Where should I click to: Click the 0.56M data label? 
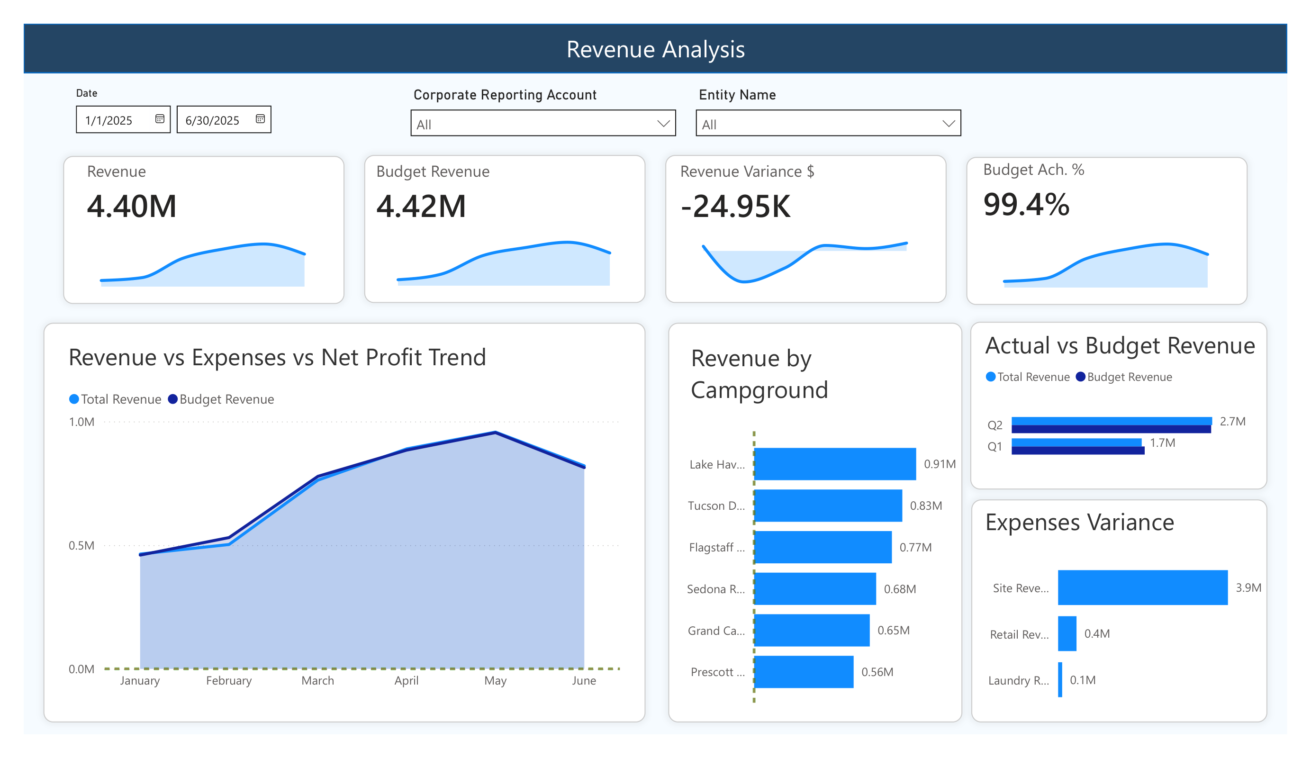(x=877, y=672)
